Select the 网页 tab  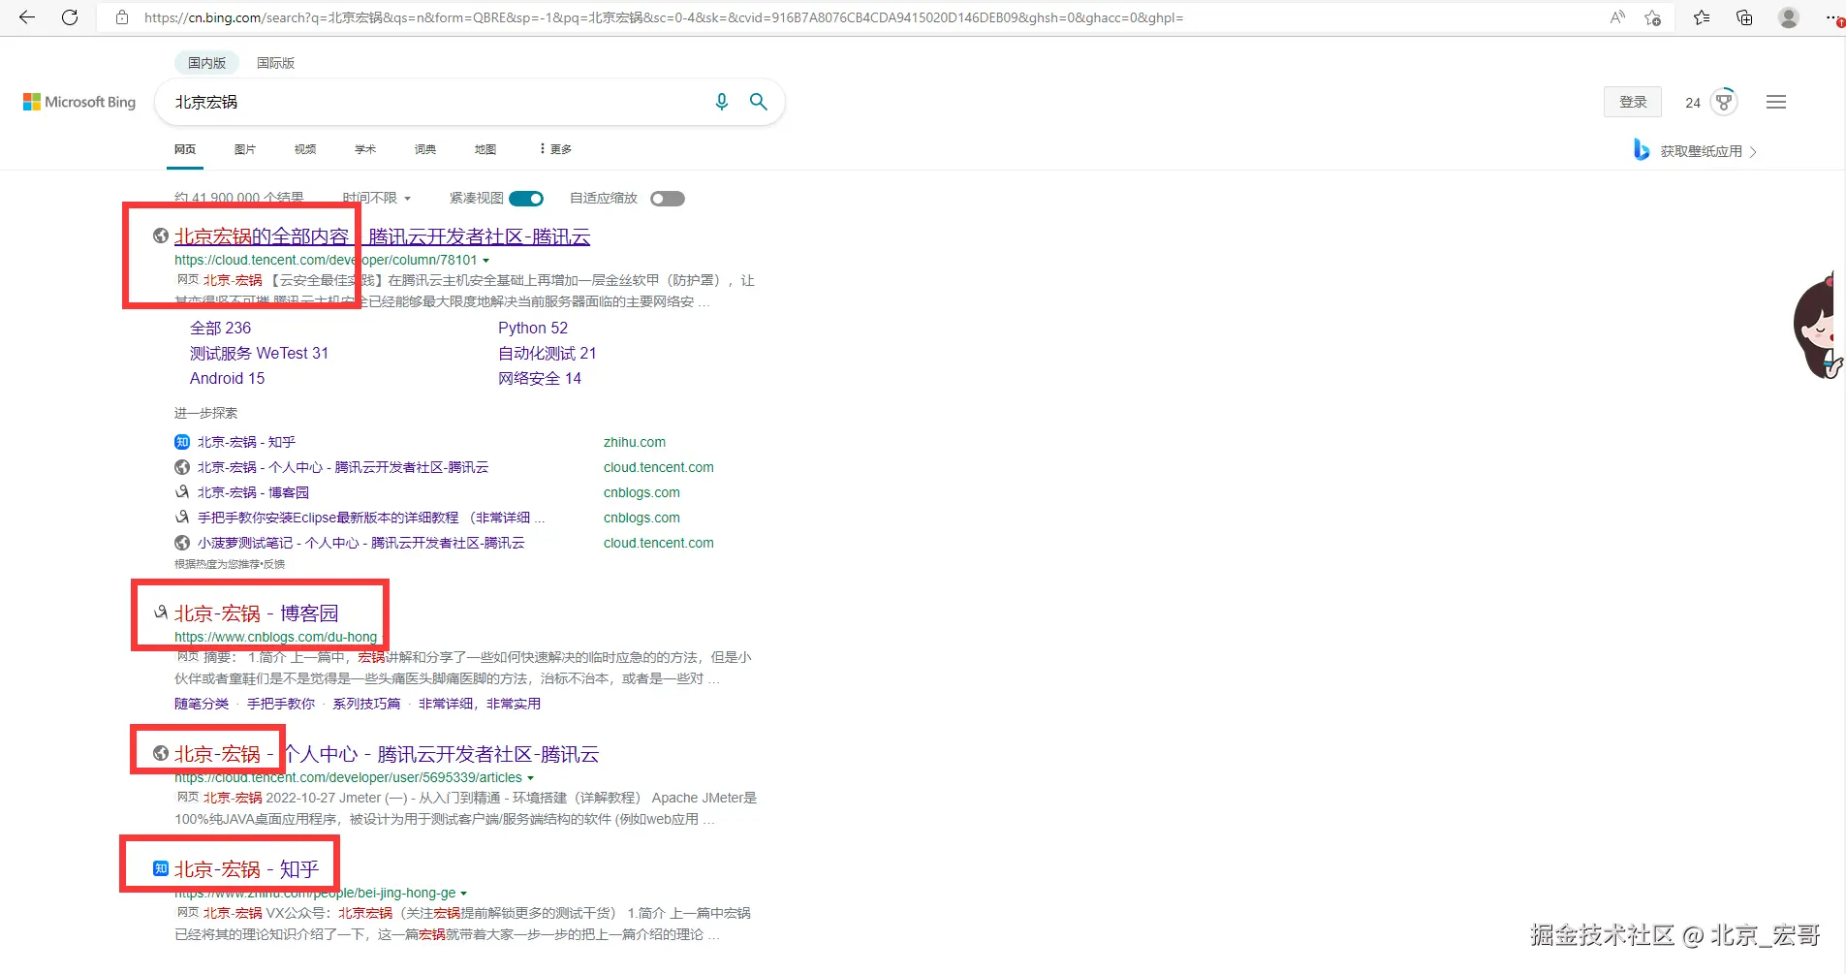coord(185,149)
